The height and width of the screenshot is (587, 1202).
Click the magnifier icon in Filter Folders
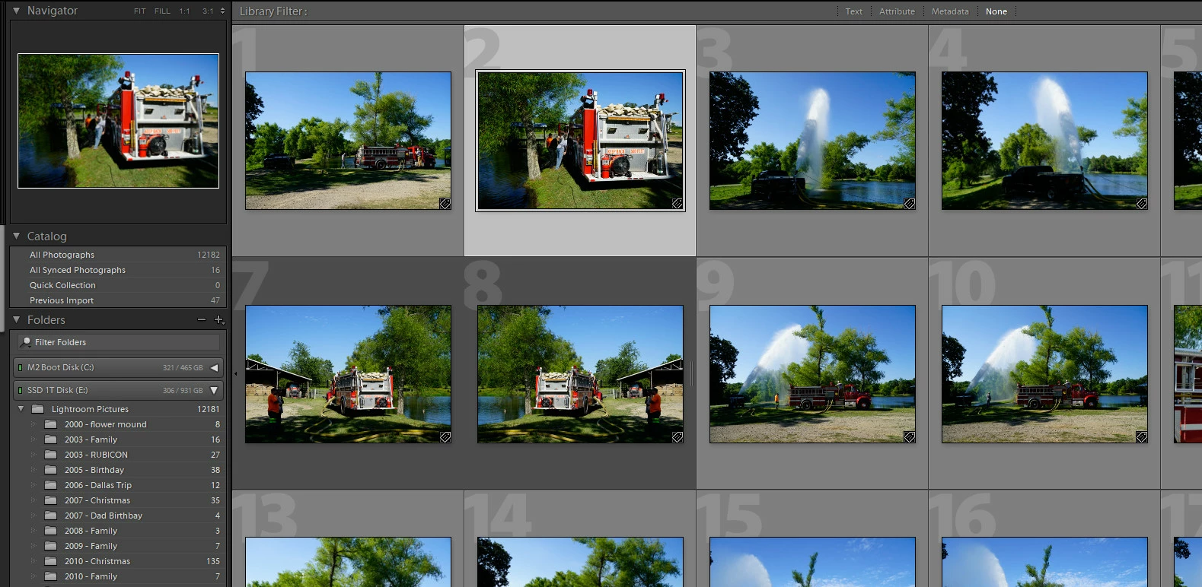pyautogui.click(x=26, y=342)
